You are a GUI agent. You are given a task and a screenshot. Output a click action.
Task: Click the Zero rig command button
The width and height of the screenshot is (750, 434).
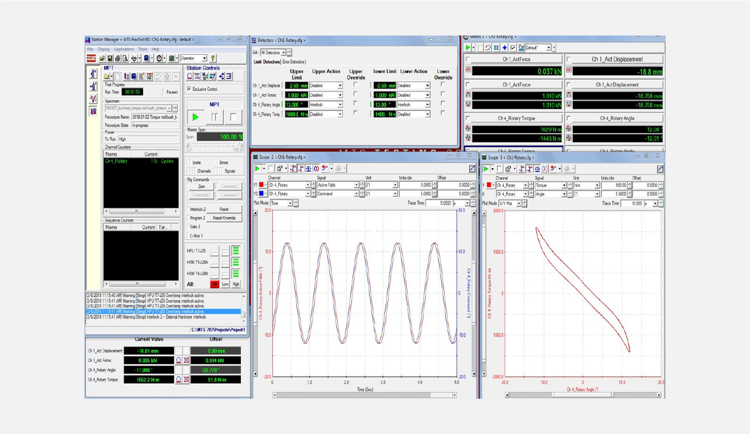(201, 186)
